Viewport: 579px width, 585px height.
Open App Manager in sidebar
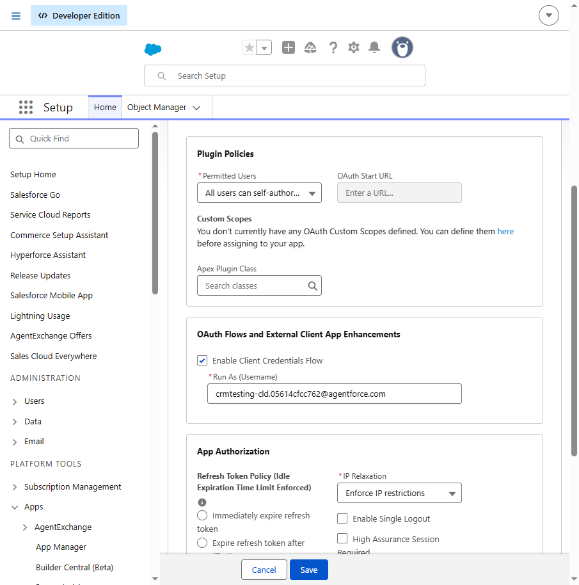[61, 547]
